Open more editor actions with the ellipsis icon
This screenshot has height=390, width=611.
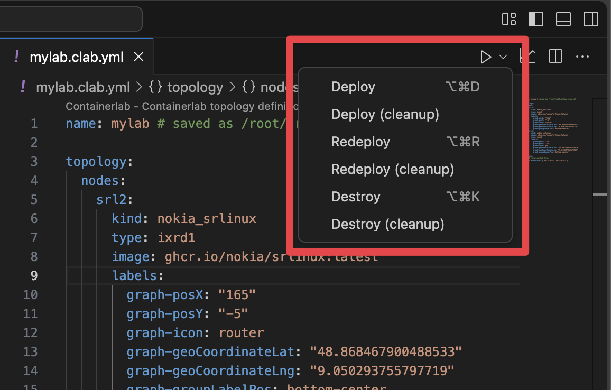point(582,57)
